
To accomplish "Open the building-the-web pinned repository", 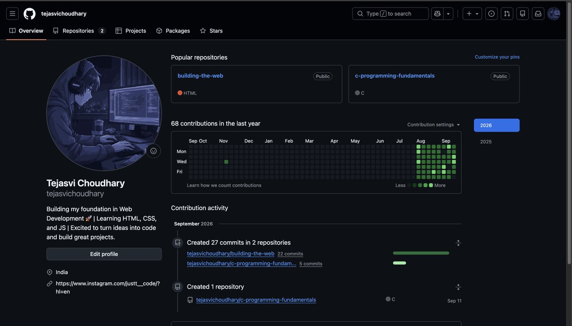I will 200,76.
